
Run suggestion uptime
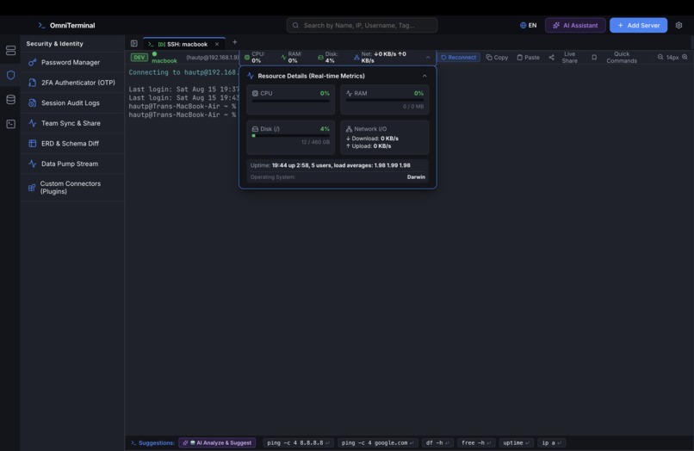tap(516, 442)
